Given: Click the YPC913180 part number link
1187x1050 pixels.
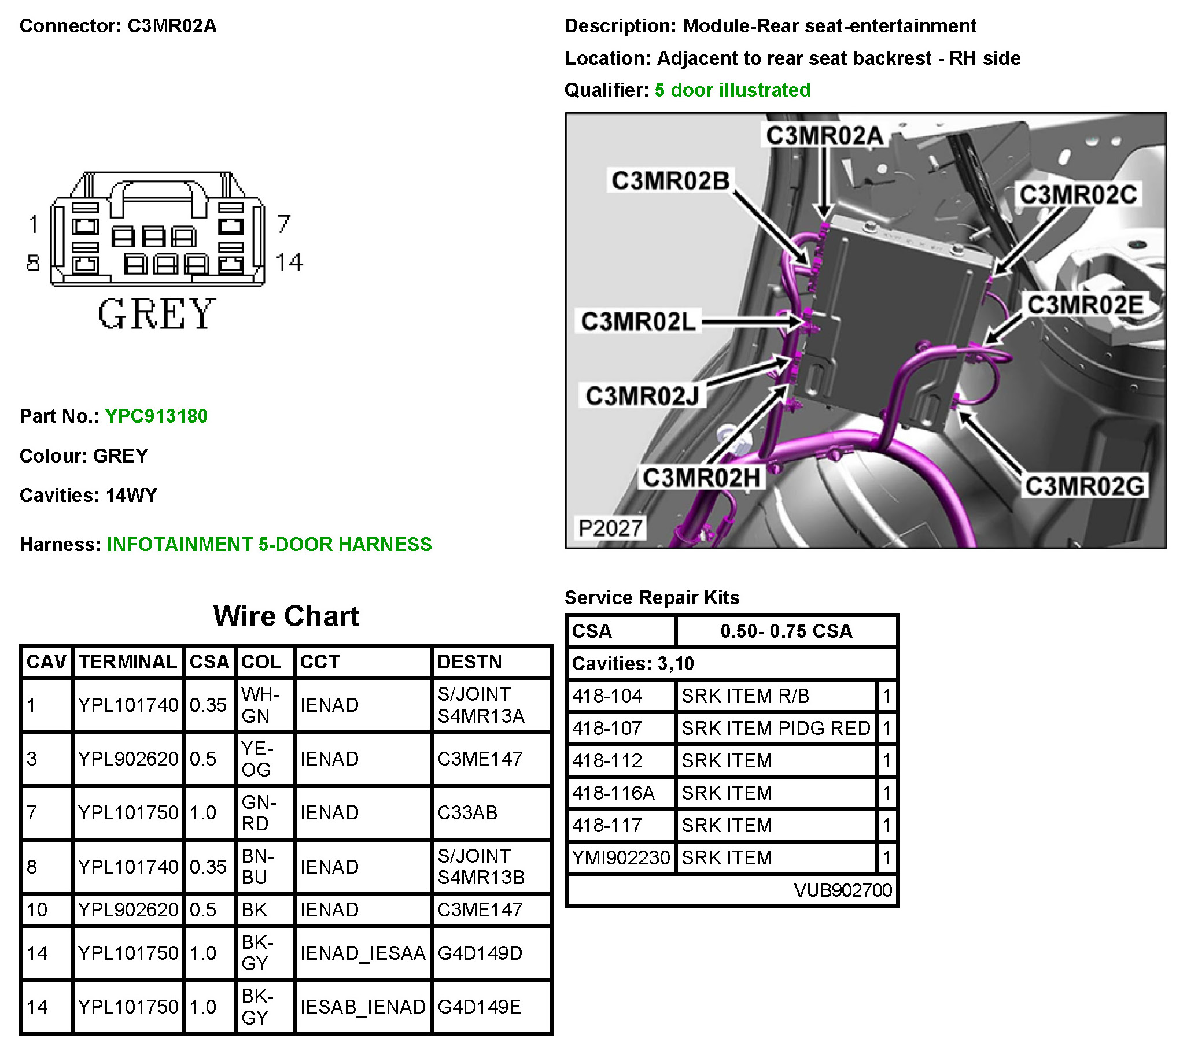Looking at the screenshot, I should click(156, 416).
